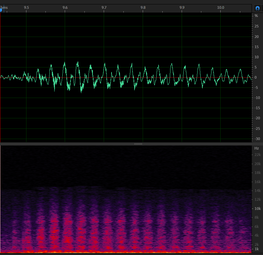Click the Hz frequency scale unit label
Viewport: 263px width, 255px height.
click(257, 148)
